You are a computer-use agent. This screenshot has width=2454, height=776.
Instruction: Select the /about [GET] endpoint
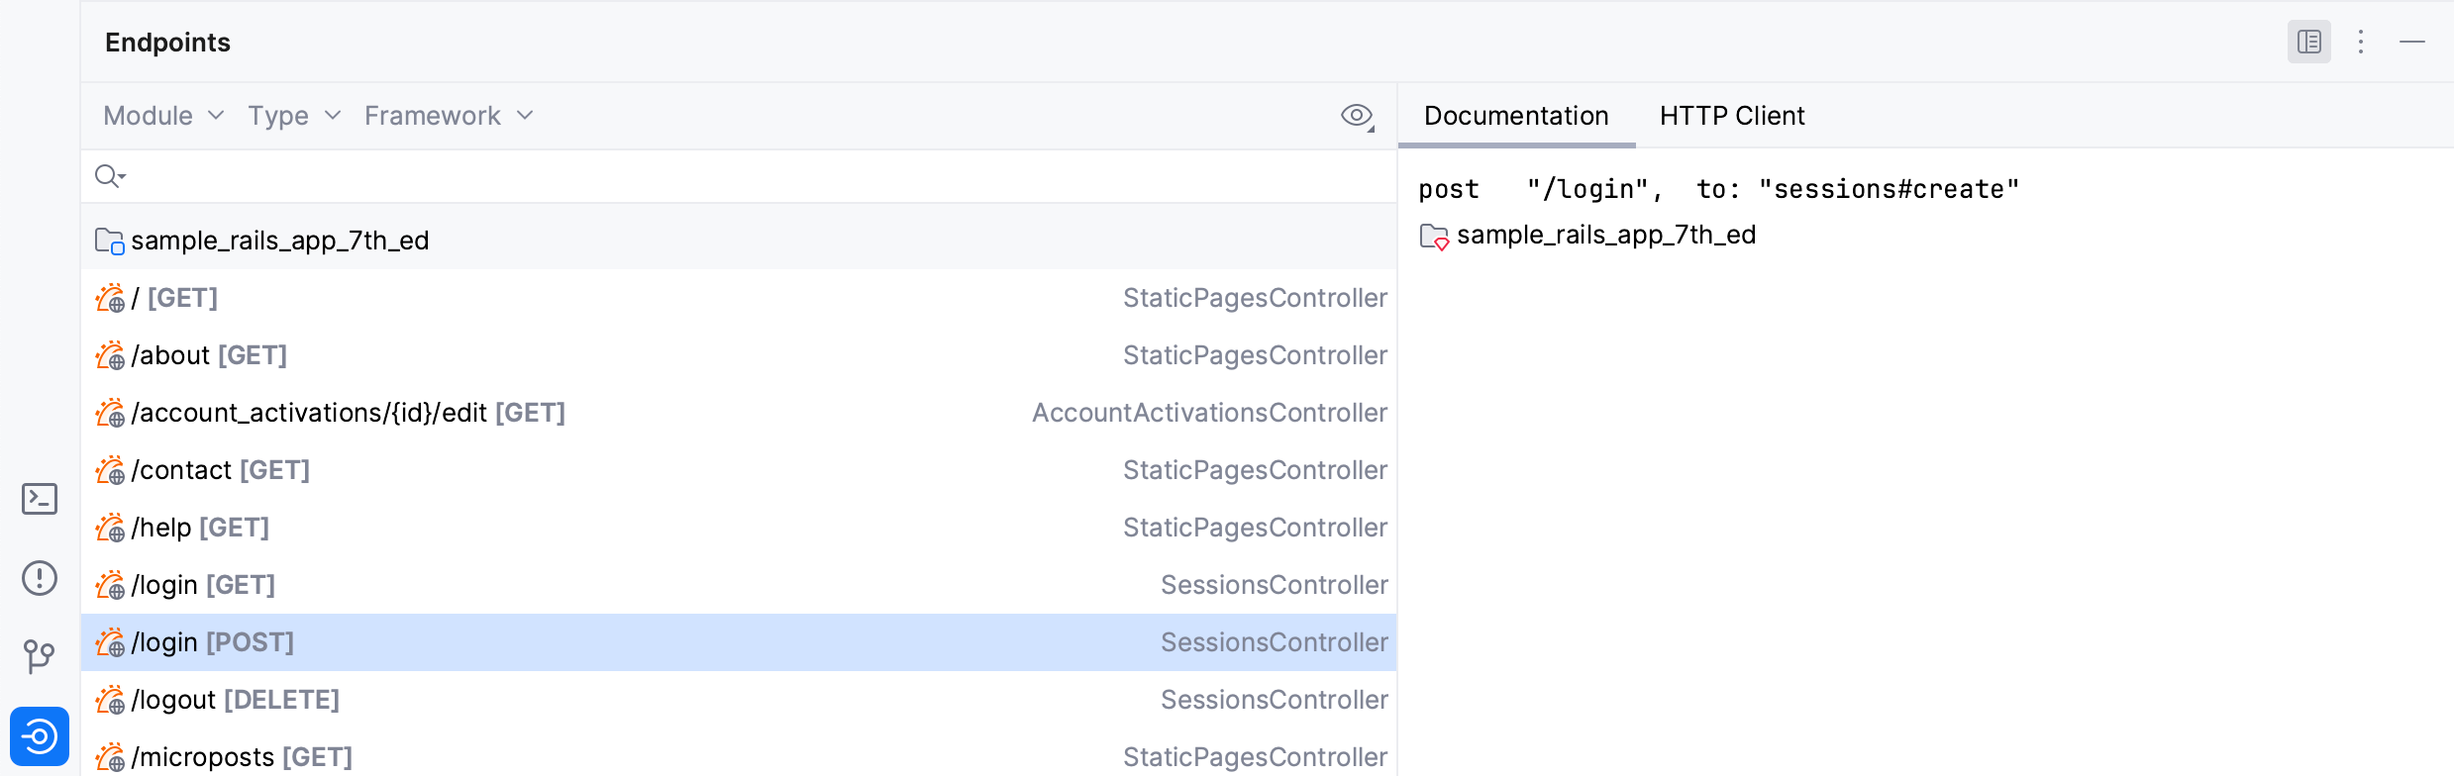point(209,355)
